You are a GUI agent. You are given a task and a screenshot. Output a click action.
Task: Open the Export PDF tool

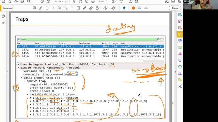coord(180,15)
